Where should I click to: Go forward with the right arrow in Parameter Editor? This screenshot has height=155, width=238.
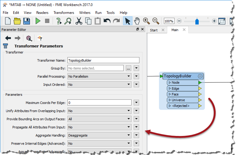18,38
